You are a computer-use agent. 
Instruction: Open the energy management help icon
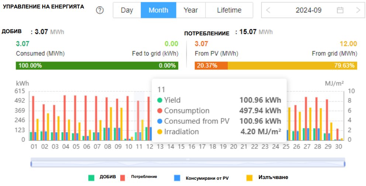tap(100, 10)
